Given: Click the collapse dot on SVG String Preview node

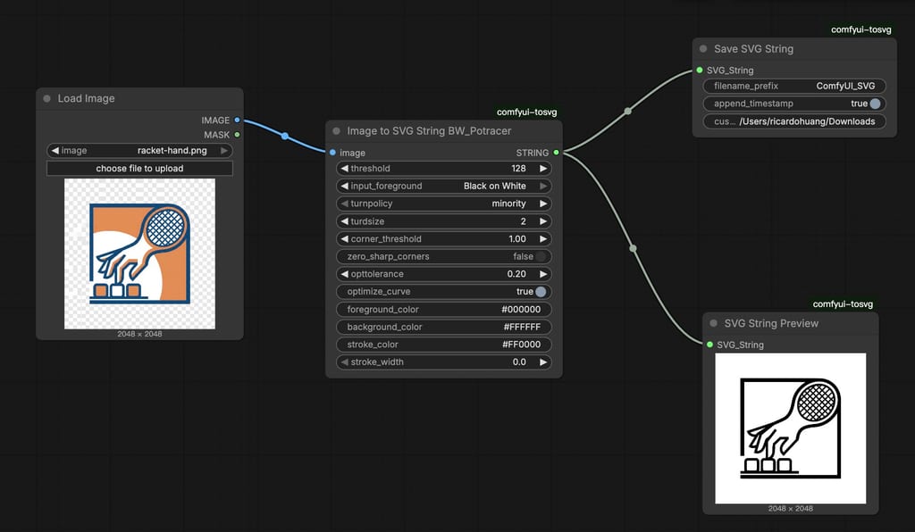Looking at the screenshot, I should tap(714, 323).
